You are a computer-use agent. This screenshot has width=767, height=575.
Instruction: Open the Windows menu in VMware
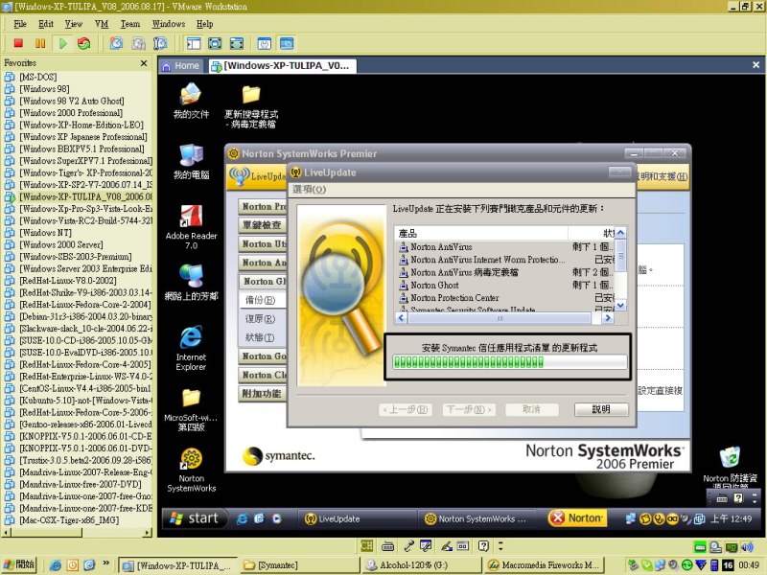(x=169, y=24)
